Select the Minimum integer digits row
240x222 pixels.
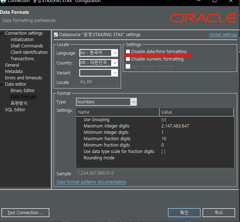(x=155, y=132)
